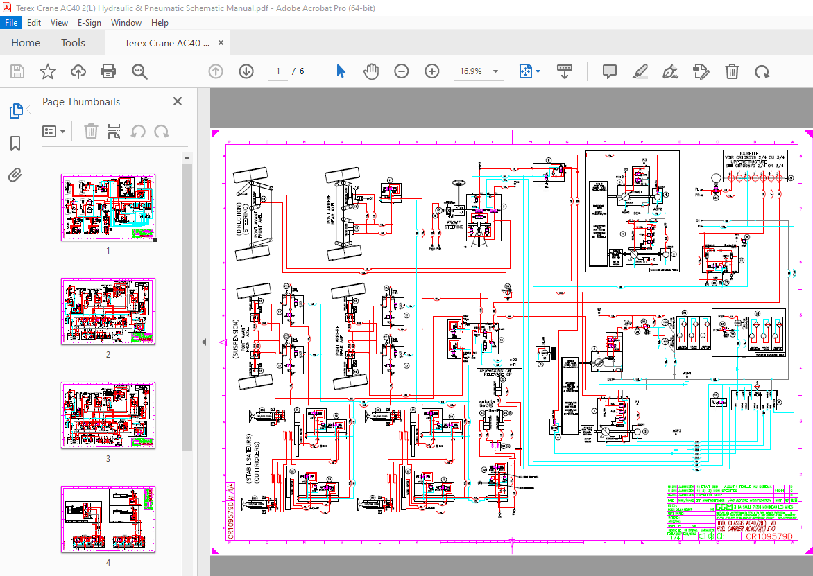Click the Page Thumbnails panel title
Screen dimensions: 813x576
pyautogui.click(x=81, y=101)
